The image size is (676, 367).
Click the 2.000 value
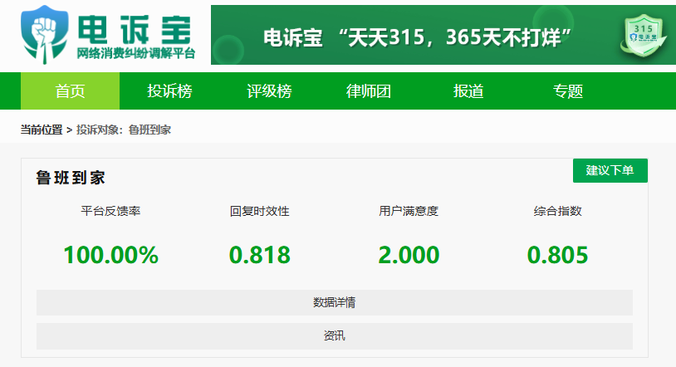(409, 254)
